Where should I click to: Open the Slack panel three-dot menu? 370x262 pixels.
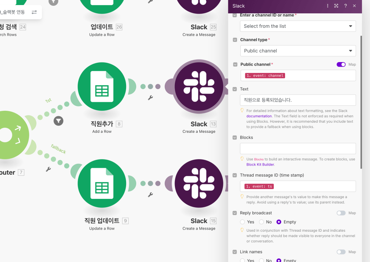pos(328,6)
